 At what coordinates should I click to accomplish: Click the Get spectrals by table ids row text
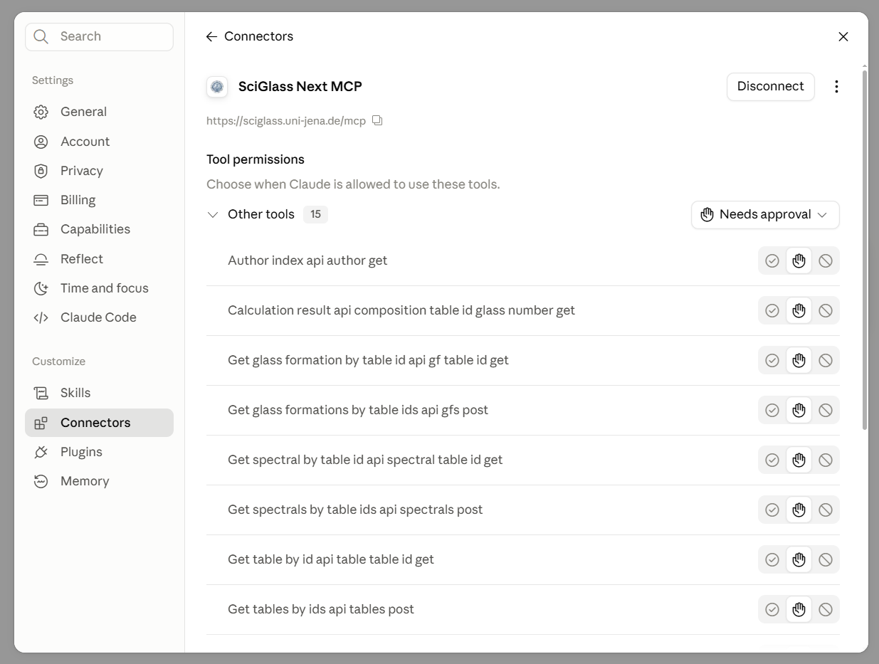tap(355, 510)
